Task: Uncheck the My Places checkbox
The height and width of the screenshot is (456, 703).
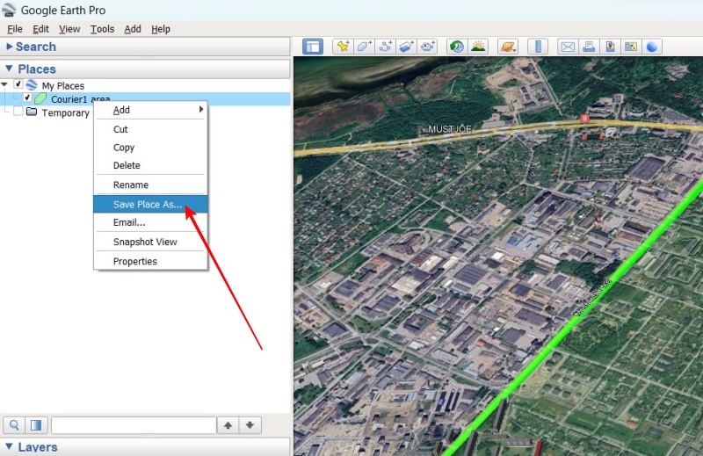Action: point(19,85)
